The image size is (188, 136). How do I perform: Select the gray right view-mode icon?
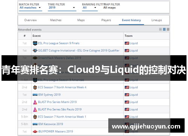click(x=168, y=29)
